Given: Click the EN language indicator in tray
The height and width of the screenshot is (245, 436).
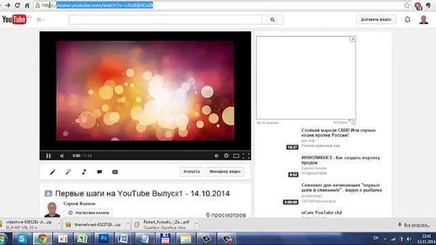Looking at the screenshot, I should pyautogui.click(x=376, y=238).
